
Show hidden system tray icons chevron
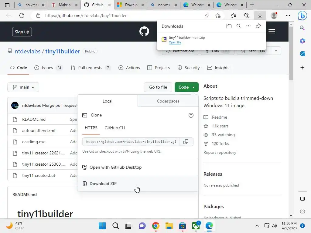(257, 226)
